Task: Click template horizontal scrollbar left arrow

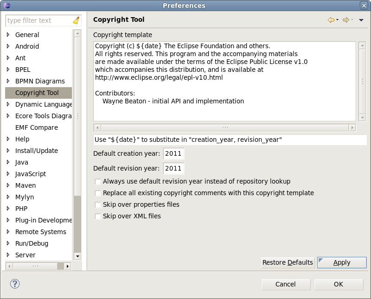Action: (x=97, y=128)
